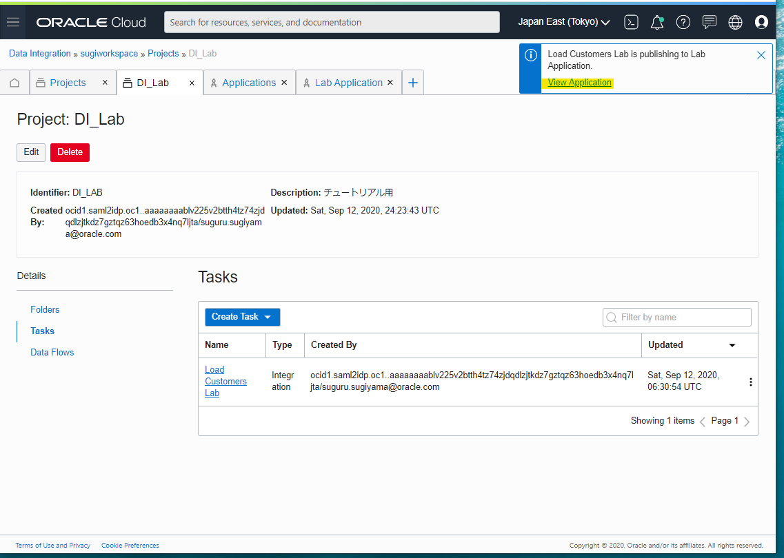Focus the Filter by name field

[677, 317]
